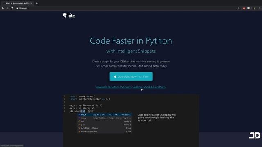The width and height of the screenshot is (262, 147).
Task: Click the 'Kite is a plugin' description paragraph
Action: pos(131,64)
